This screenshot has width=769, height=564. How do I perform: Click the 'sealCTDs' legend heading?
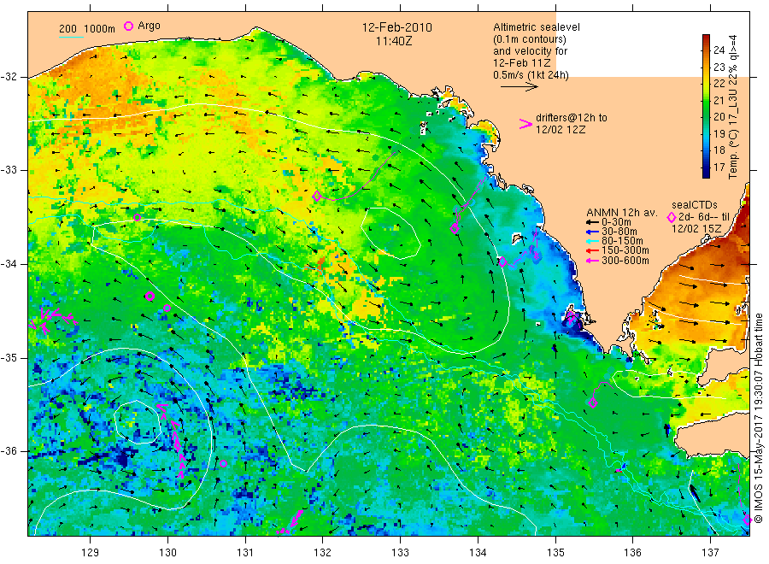pos(695,205)
